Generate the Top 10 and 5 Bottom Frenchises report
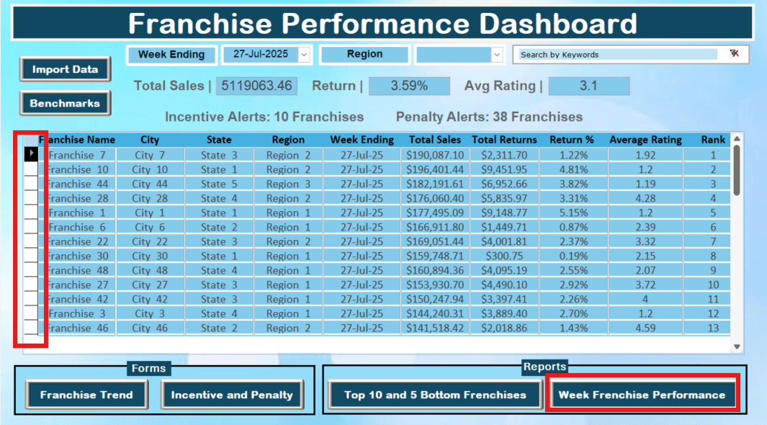This screenshot has height=425, width=767. (435, 395)
